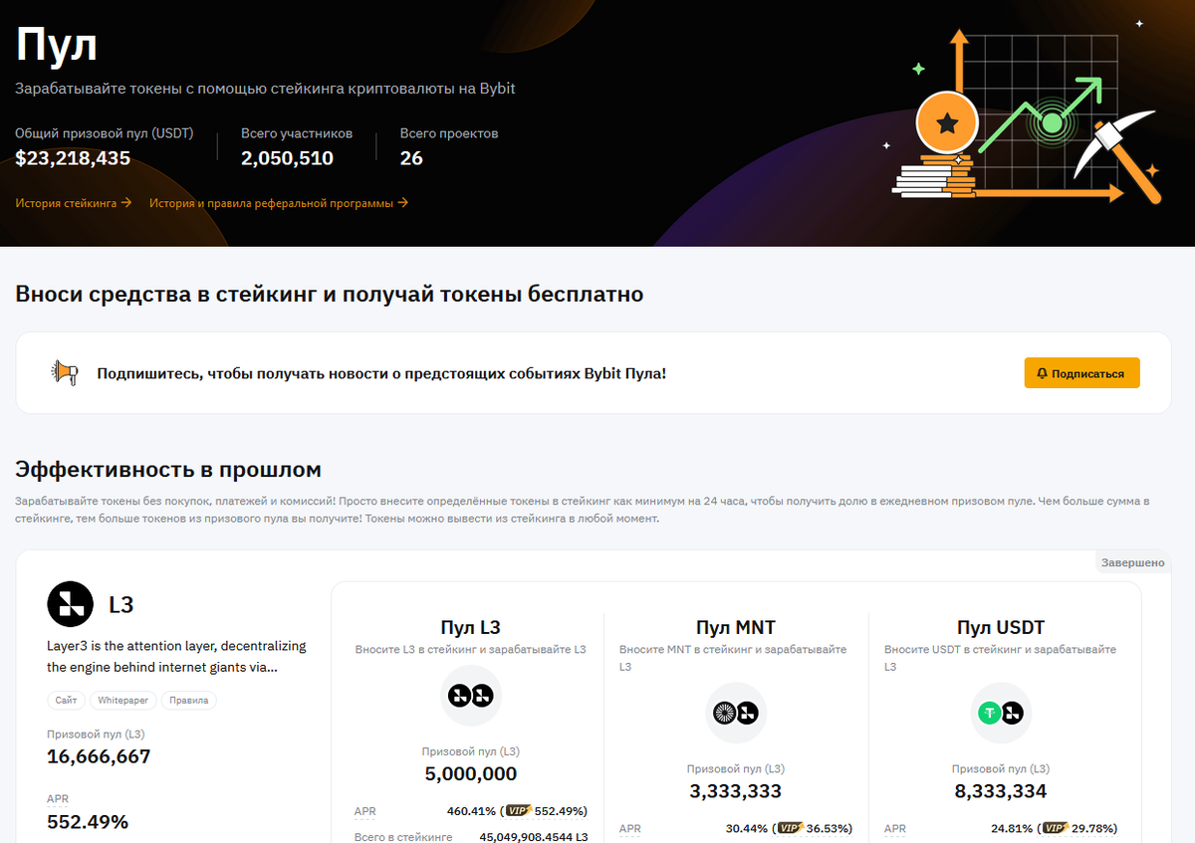Click the Завершено status label
This screenshot has height=843, width=1195.
click(1132, 563)
